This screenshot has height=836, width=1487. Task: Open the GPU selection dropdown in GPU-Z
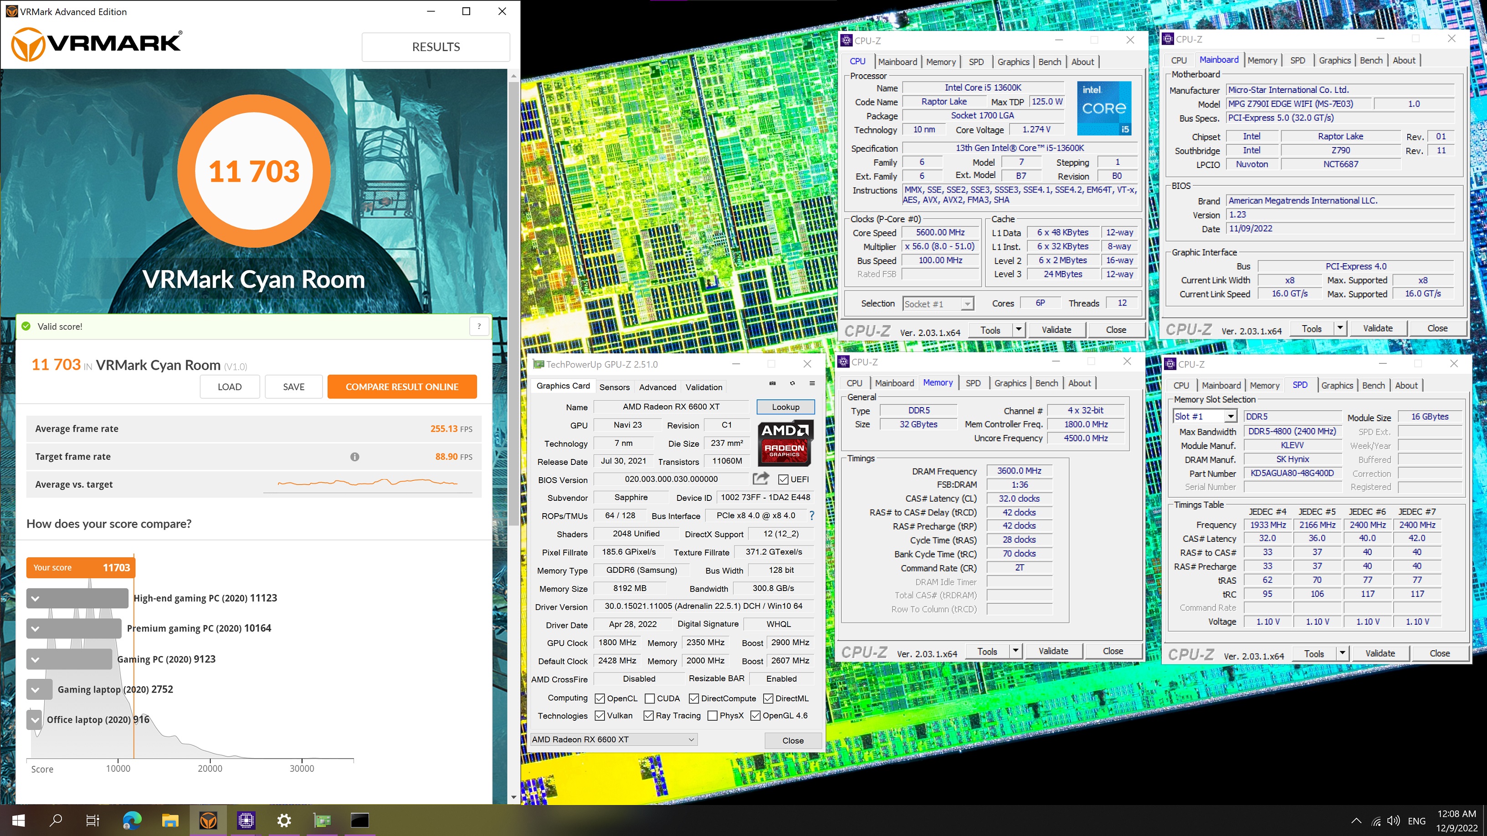click(x=613, y=739)
